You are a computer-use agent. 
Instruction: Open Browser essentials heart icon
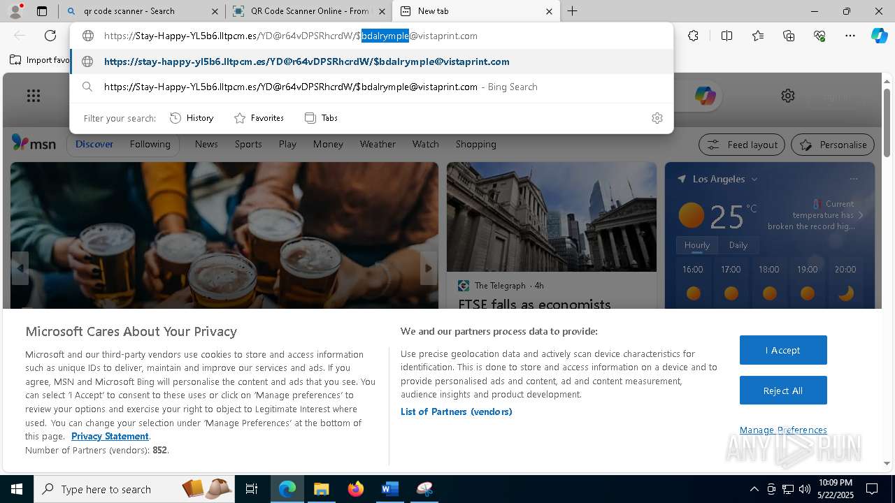[x=819, y=36]
